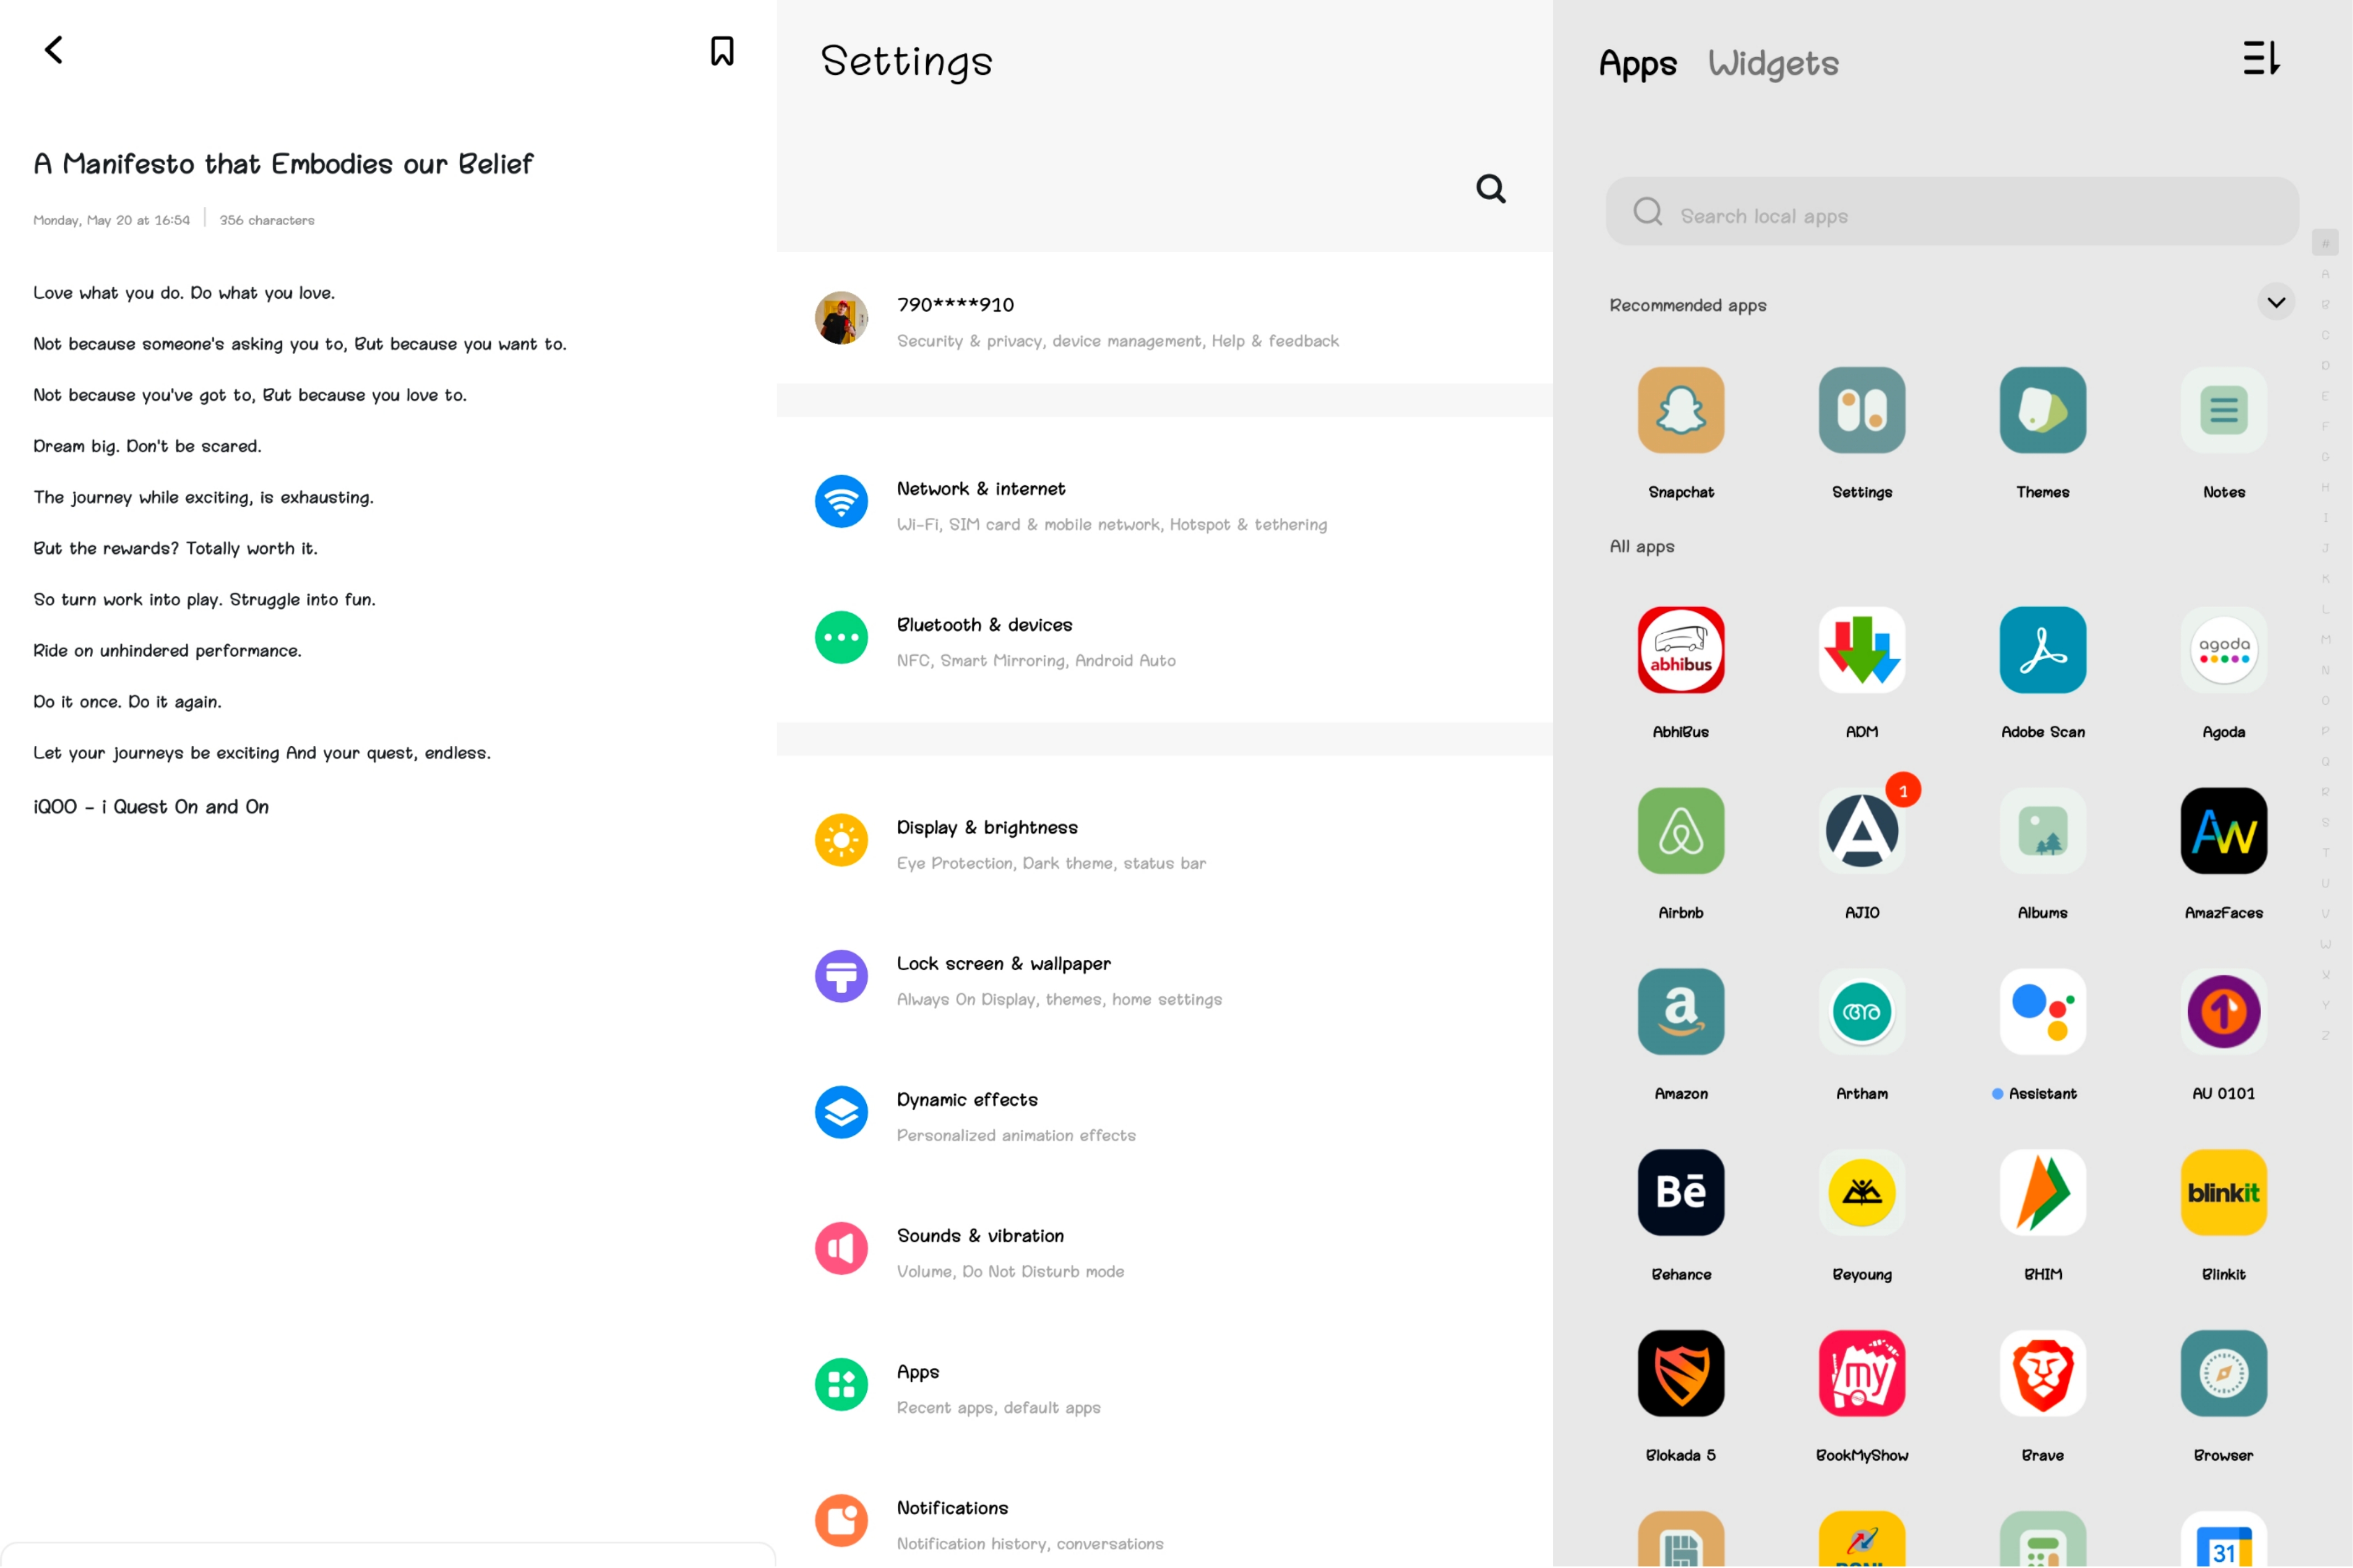2353x1568 pixels.
Task: Collapse the Recommended apps section
Action: (2275, 303)
